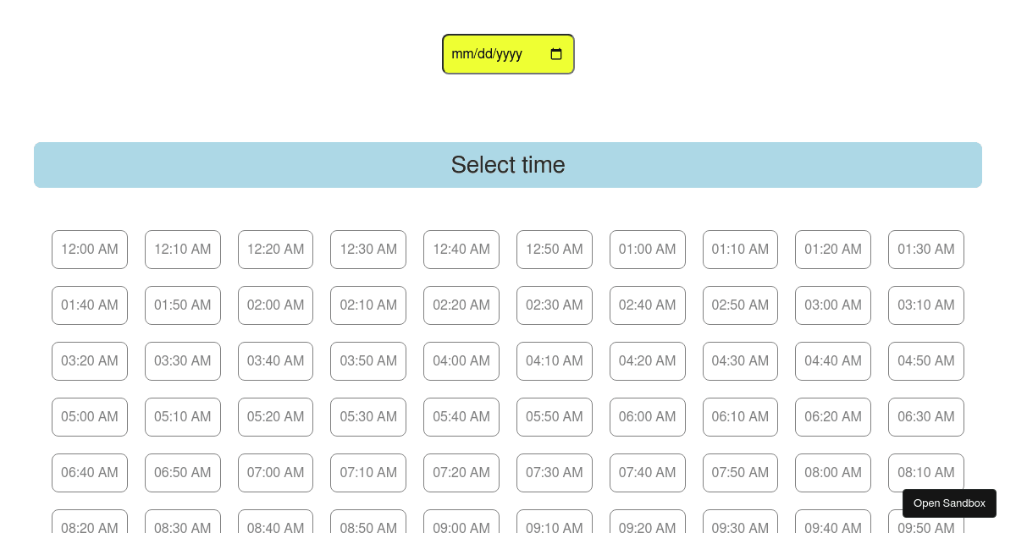This screenshot has height=533, width=1016.
Task: Select the 05:00 AM time slot
Action: tap(90, 417)
